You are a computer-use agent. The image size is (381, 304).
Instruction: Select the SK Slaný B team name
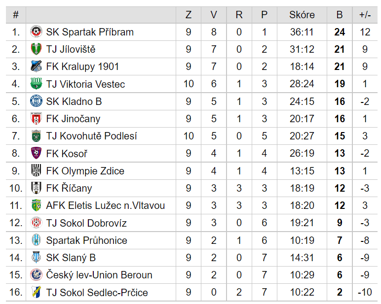[x=71, y=258]
